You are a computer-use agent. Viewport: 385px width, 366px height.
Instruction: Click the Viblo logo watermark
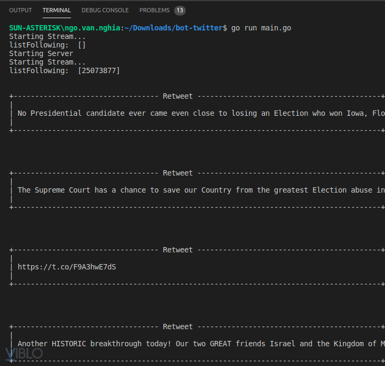click(24, 353)
